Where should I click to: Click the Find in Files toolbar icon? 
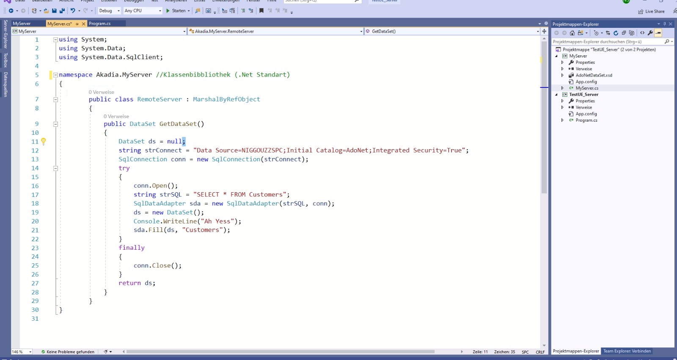pos(198,11)
